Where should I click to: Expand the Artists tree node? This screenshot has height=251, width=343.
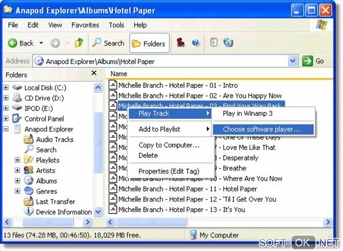[17, 170]
